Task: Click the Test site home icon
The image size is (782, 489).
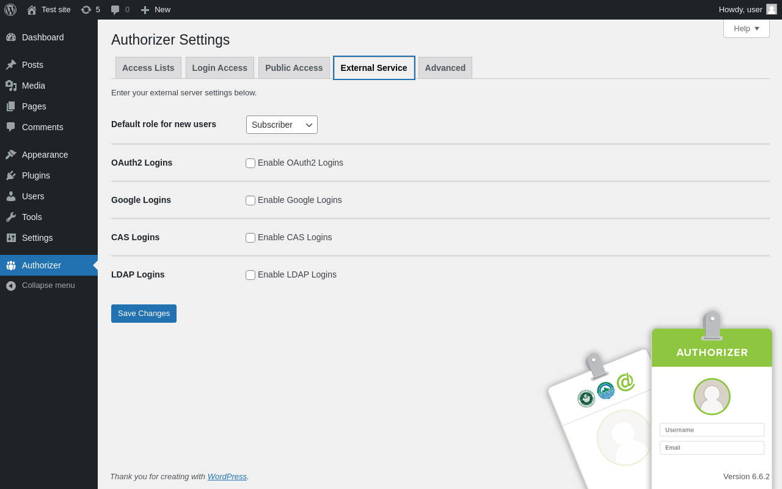Action: coord(32,10)
